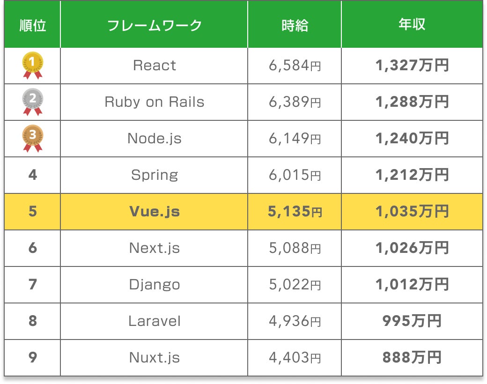Select the 順位 column header
The image size is (487, 384).
(x=33, y=25)
